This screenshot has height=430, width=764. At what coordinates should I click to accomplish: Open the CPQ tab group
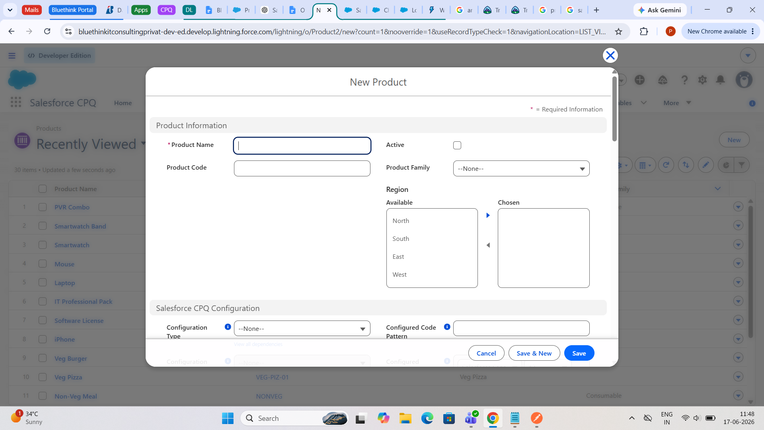166,10
